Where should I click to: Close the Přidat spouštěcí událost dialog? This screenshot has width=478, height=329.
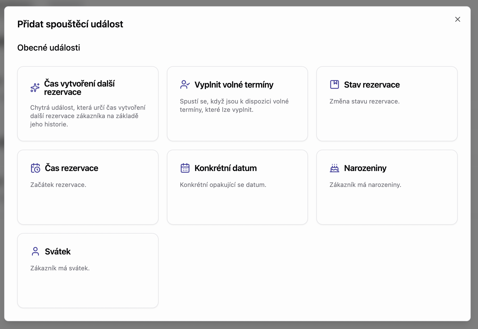457,19
